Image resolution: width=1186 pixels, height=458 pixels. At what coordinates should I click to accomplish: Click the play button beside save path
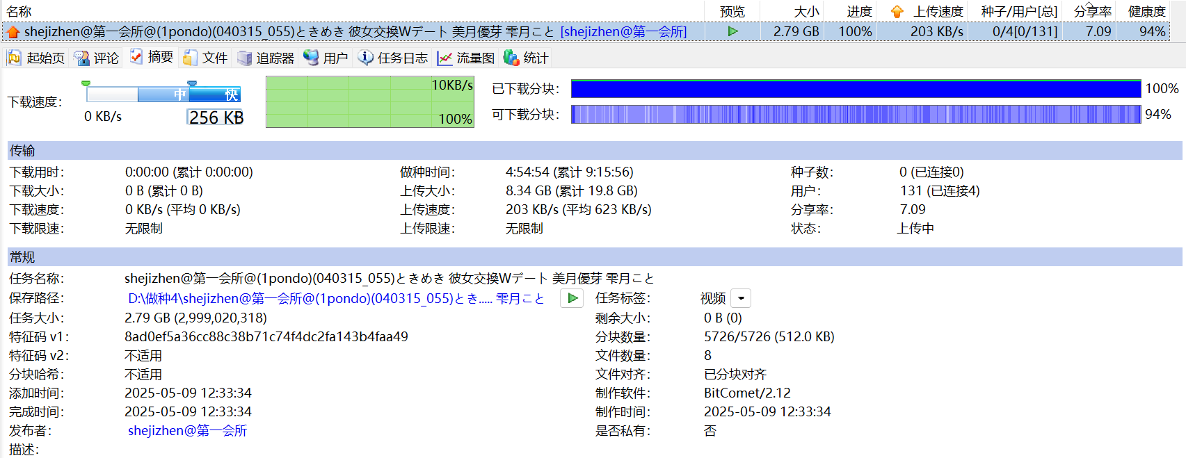(572, 298)
